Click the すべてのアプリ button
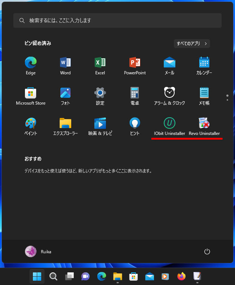Viewport: 235px width, 285px height. tap(192, 44)
